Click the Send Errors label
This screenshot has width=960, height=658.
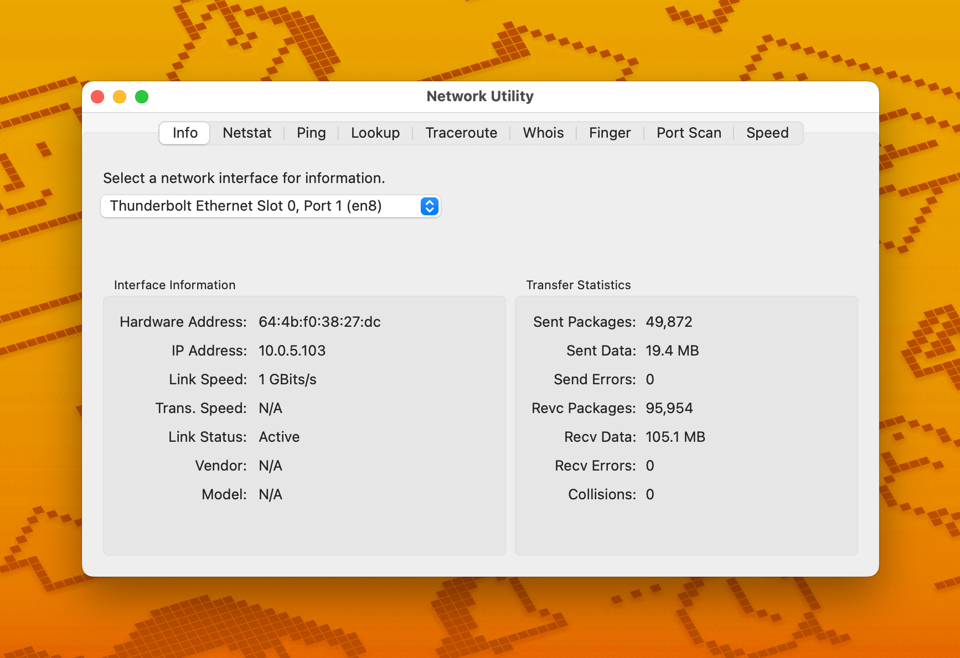point(595,379)
